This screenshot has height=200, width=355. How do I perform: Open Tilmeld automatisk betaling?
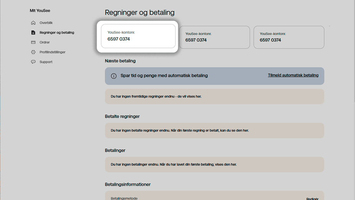pyautogui.click(x=293, y=75)
